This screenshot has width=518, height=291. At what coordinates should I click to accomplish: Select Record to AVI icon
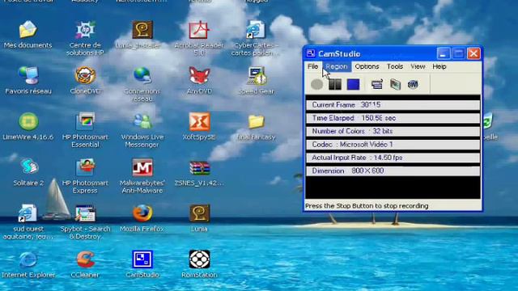click(395, 84)
